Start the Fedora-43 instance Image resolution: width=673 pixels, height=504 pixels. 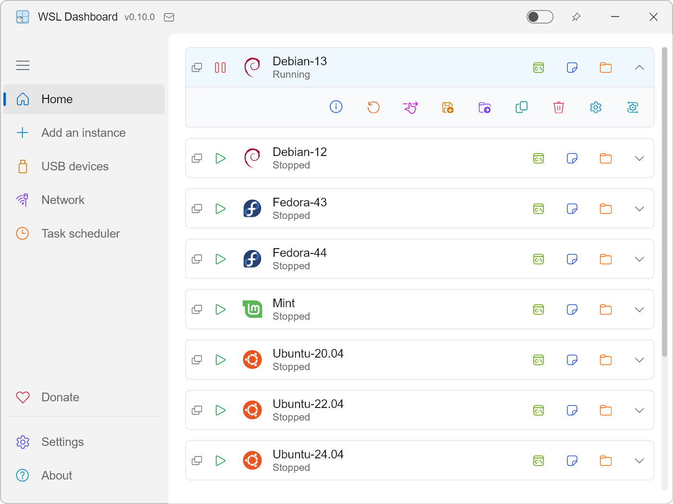pos(220,209)
